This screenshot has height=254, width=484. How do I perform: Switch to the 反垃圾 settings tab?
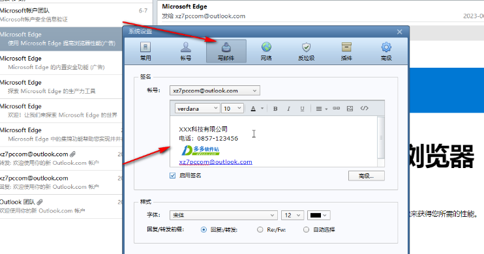(306, 51)
